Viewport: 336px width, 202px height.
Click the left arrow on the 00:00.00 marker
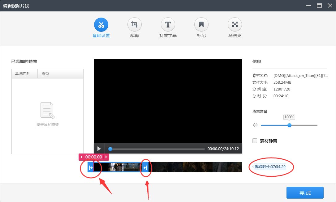click(81, 157)
